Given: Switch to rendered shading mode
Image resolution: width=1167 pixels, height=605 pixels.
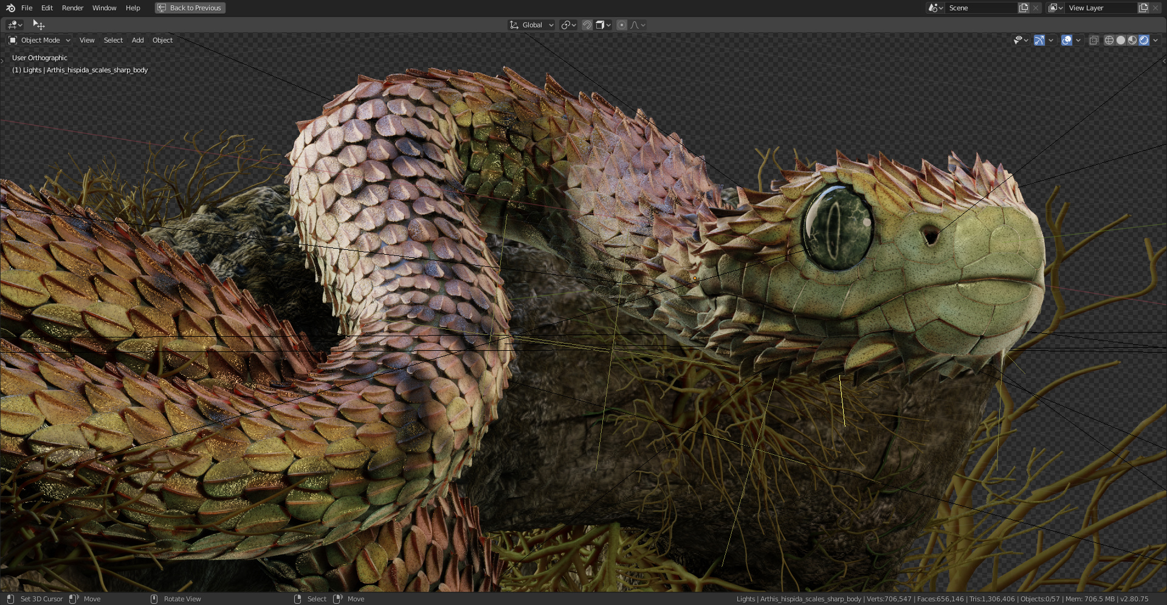Looking at the screenshot, I should click(x=1144, y=40).
